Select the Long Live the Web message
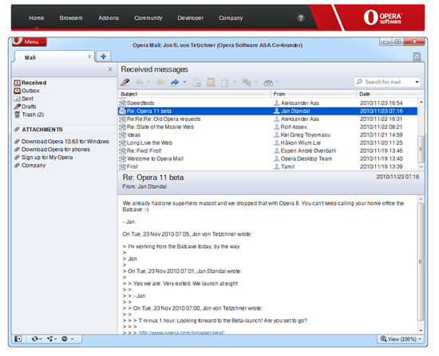Image resolution: width=439 pixels, height=356 pixels. pyautogui.click(x=268, y=143)
